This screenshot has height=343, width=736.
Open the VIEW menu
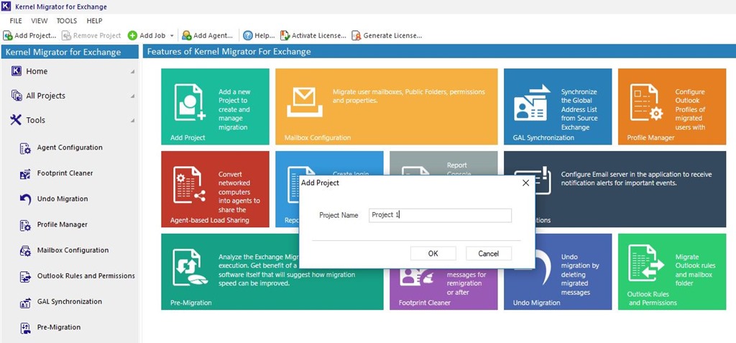pyautogui.click(x=40, y=21)
